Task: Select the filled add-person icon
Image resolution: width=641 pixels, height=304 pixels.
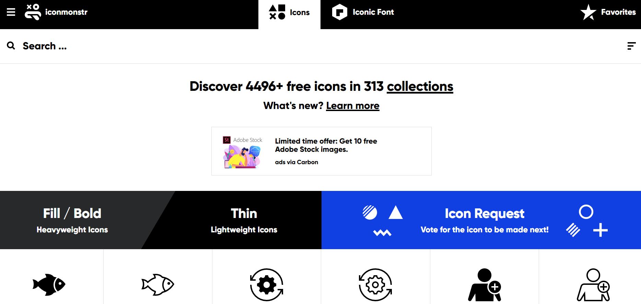Action: (485, 284)
